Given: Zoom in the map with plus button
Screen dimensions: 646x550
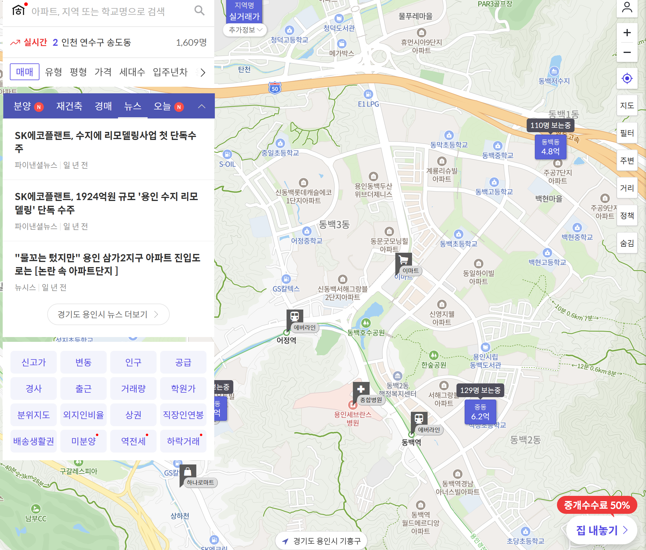Looking at the screenshot, I should click(627, 33).
